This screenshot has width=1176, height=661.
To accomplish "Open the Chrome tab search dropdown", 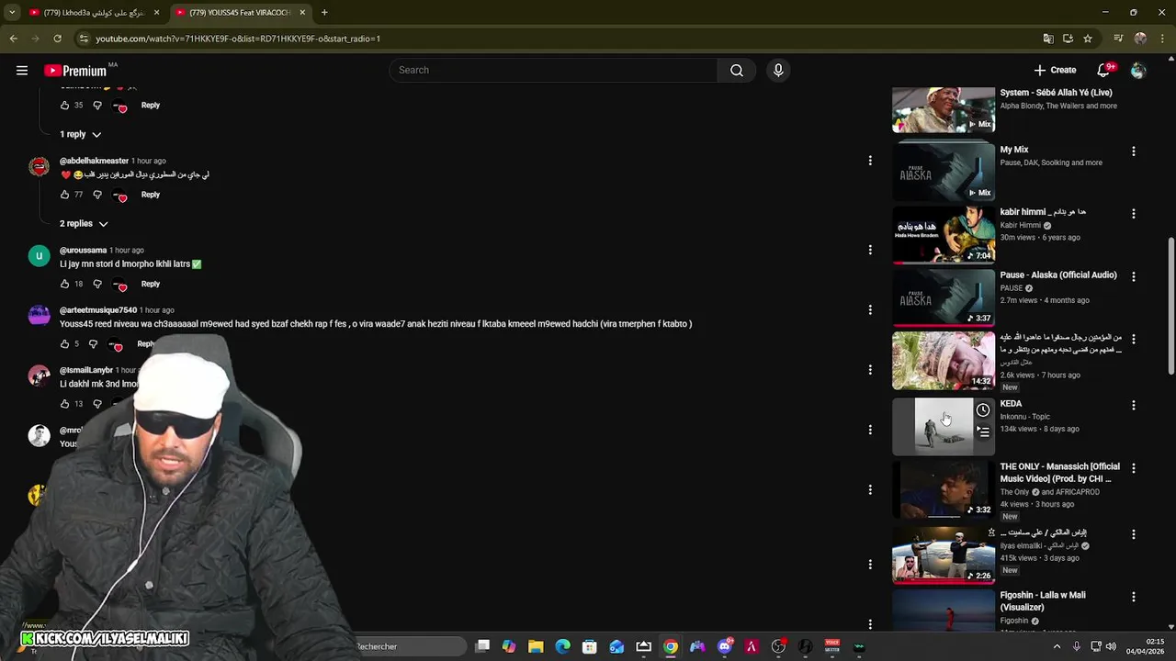I will [12, 12].
